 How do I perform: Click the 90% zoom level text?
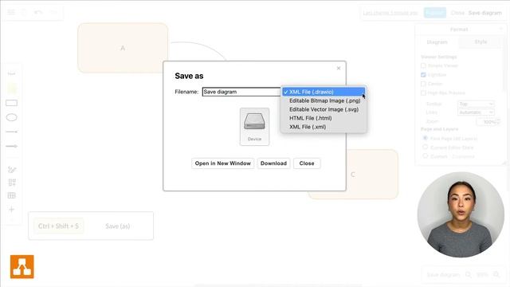click(482, 274)
